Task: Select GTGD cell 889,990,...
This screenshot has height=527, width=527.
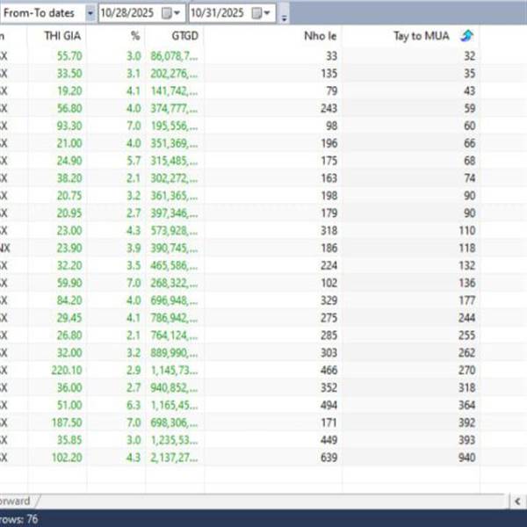Action: point(174,353)
